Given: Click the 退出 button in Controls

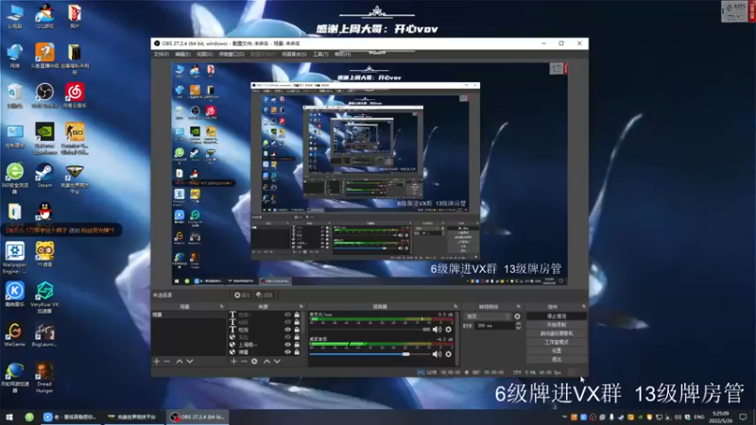Looking at the screenshot, I should point(557,360).
